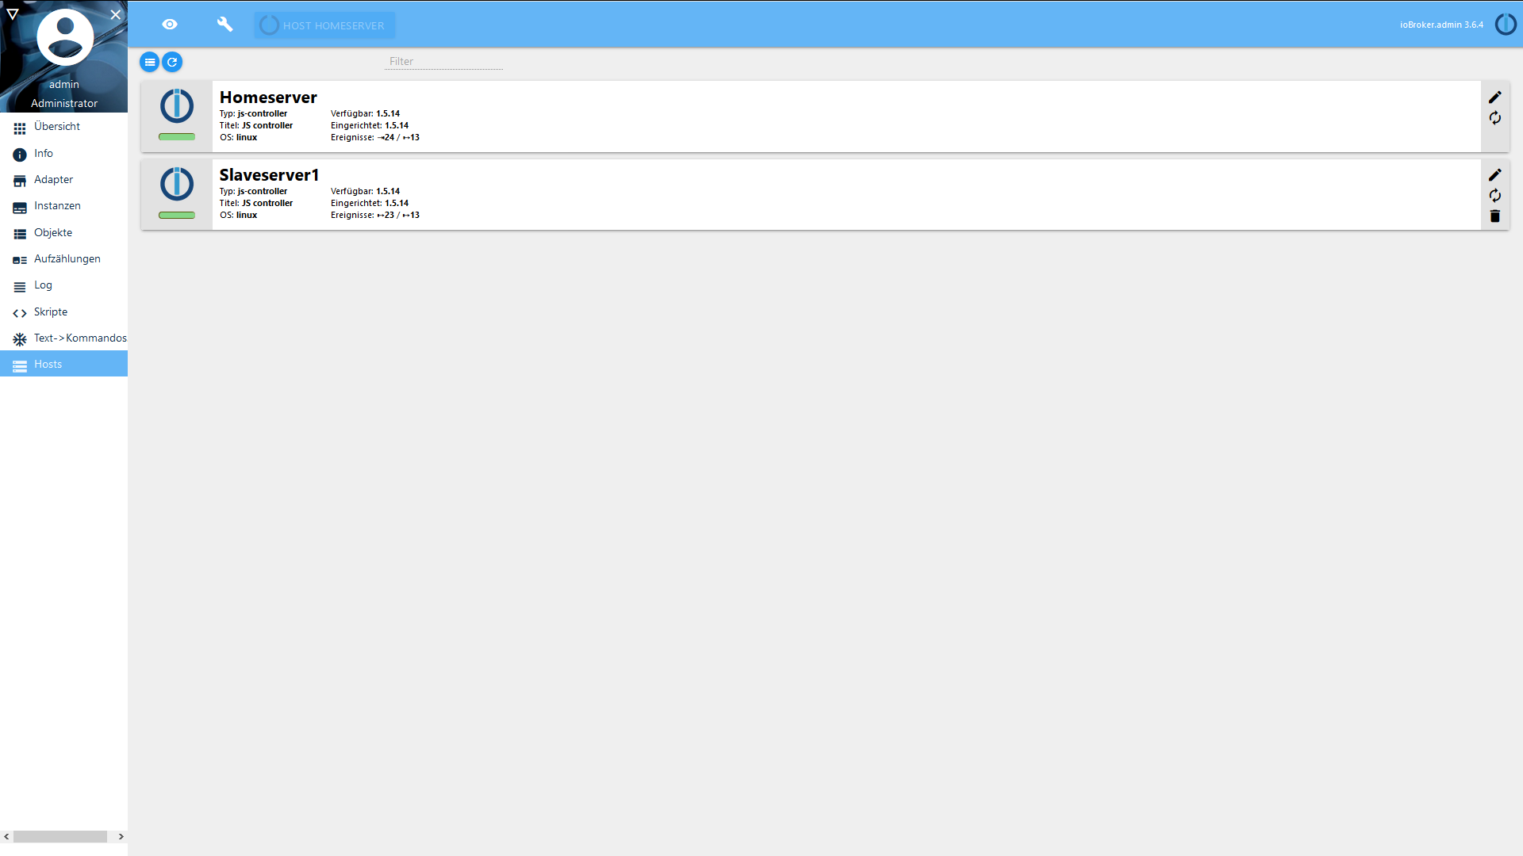This screenshot has width=1523, height=856.
Task: Open the Log page from the sidebar
Action: click(x=43, y=285)
